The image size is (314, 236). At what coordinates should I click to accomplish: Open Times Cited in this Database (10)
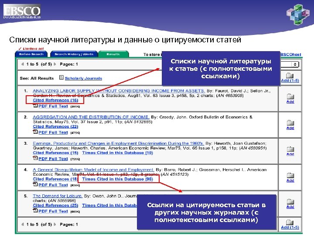118,153
